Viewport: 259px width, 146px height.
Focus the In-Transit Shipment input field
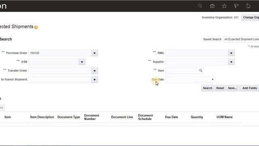(x=60, y=79)
